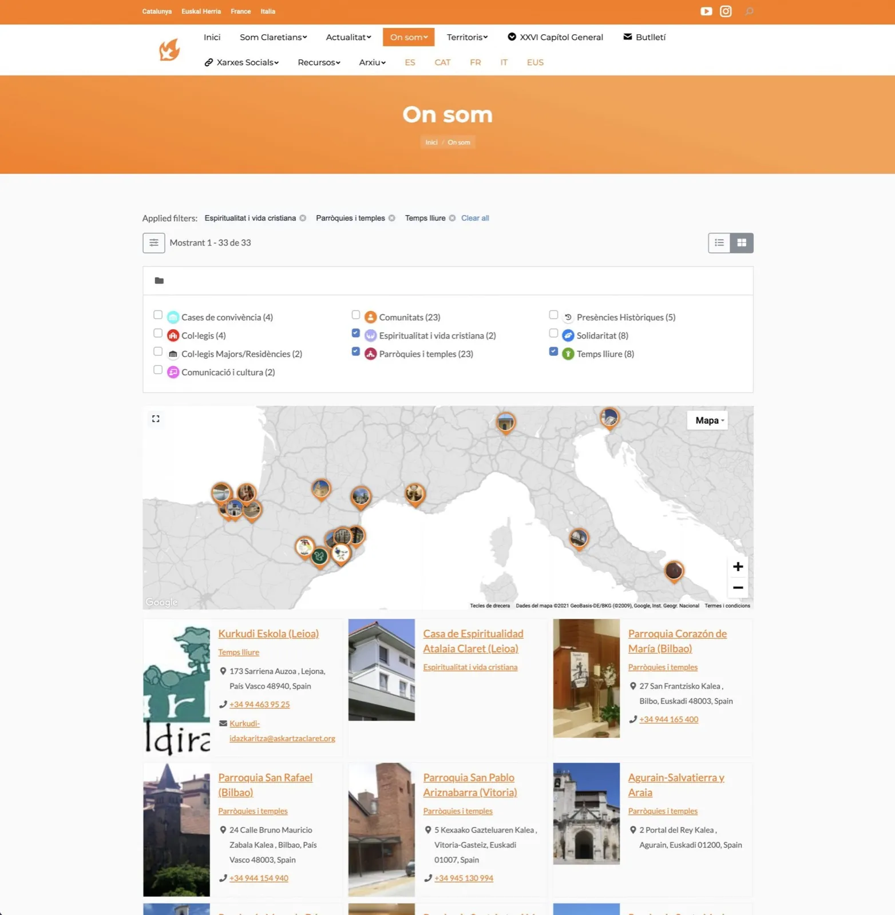
Task: Open the Recursos dropdown menu
Action: (319, 62)
